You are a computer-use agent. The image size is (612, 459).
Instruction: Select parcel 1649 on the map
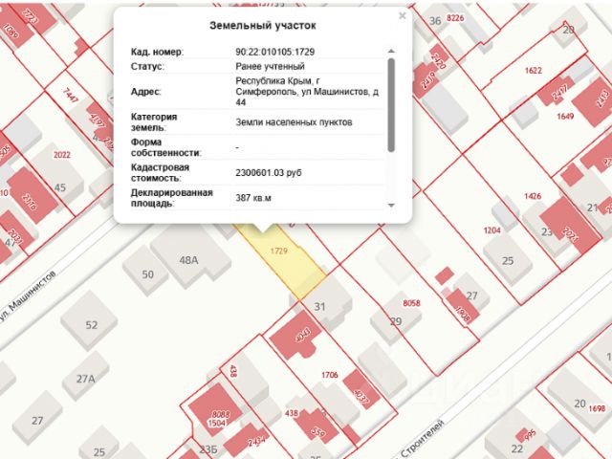[x=565, y=116]
